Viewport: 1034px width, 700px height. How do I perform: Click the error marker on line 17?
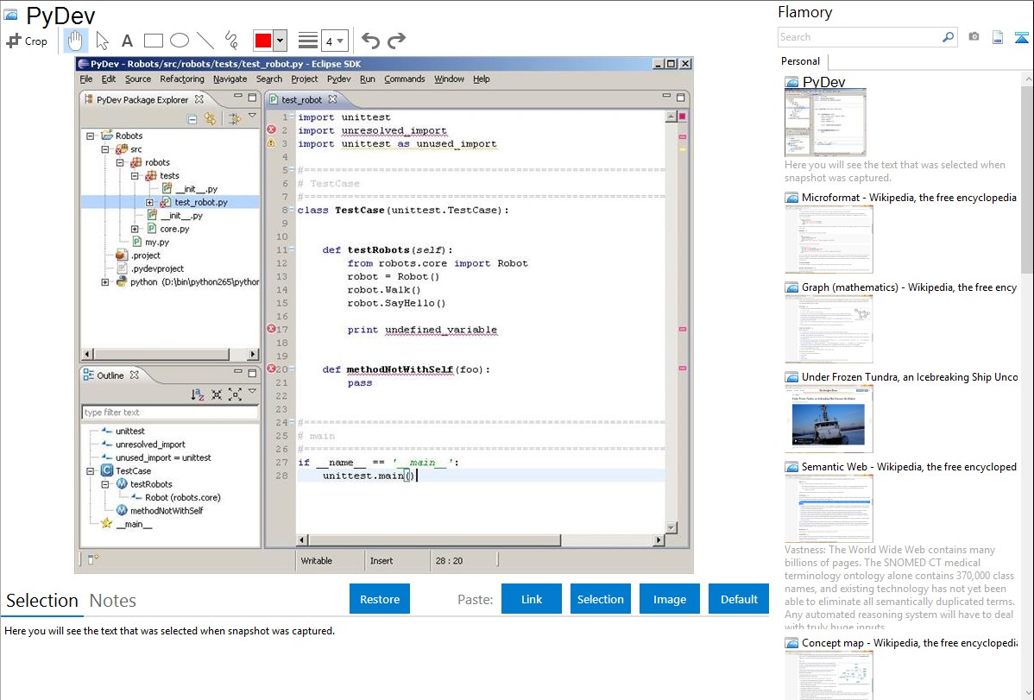pyautogui.click(x=271, y=329)
